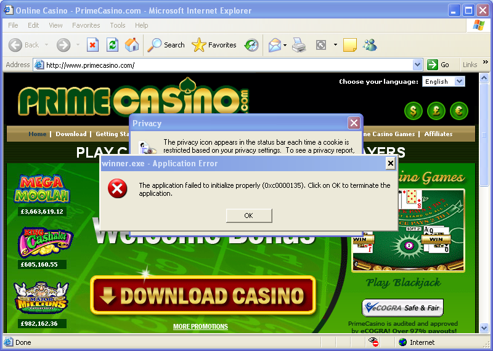Select dollar currency coin icon
The height and width of the screenshot is (351, 493).
[x=413, y=111]
